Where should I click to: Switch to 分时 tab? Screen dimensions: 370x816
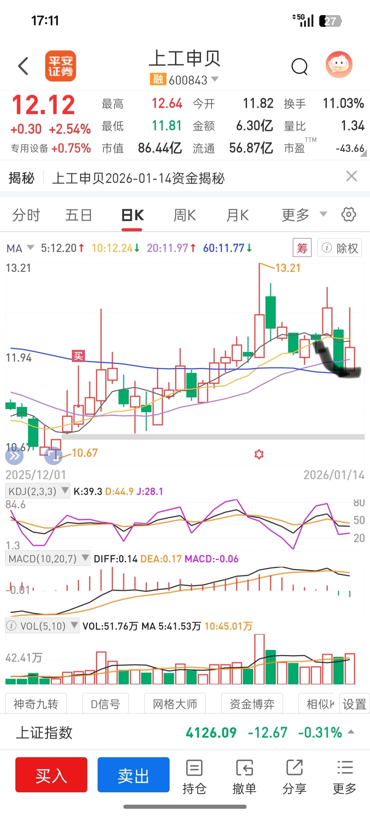pos(26,215)
